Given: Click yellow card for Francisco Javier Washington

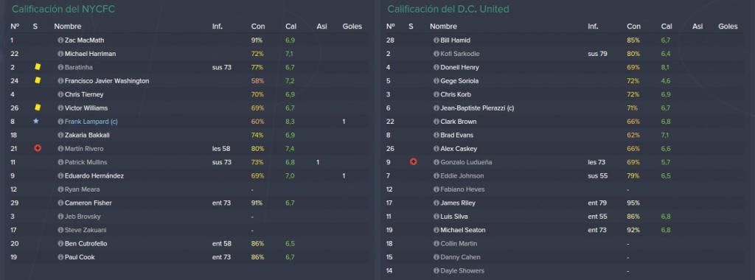Looking at the screenshot, I should point(38,81).
